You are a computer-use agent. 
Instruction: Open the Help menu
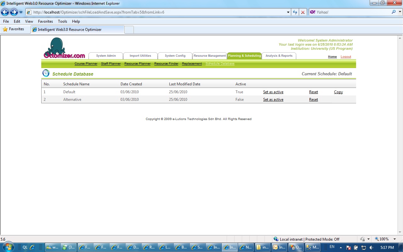(x=76, y=21)
